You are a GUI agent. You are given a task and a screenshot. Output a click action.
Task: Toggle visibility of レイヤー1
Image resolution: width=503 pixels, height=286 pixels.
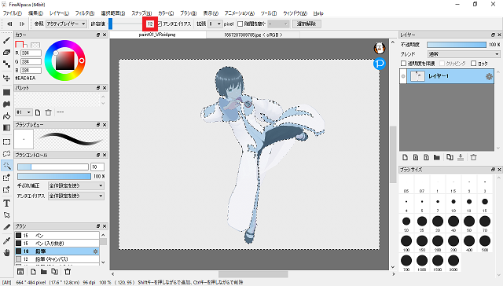(x=403, y=76)
